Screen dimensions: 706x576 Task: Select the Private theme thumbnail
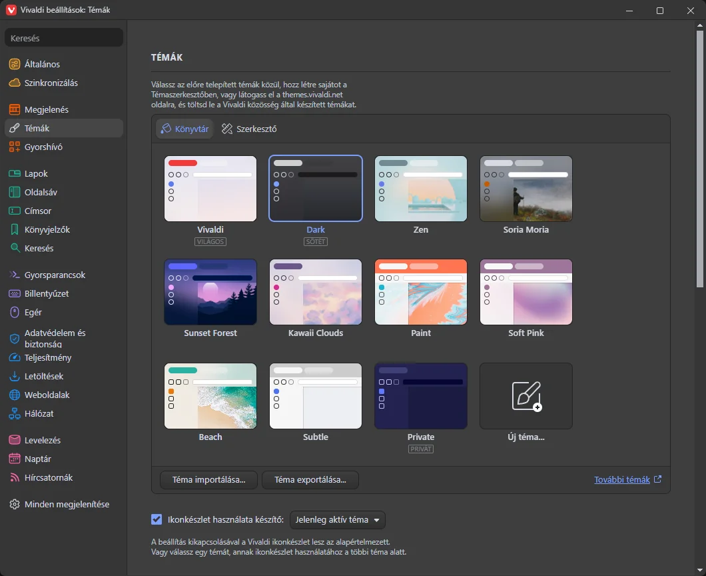[420, 396]
